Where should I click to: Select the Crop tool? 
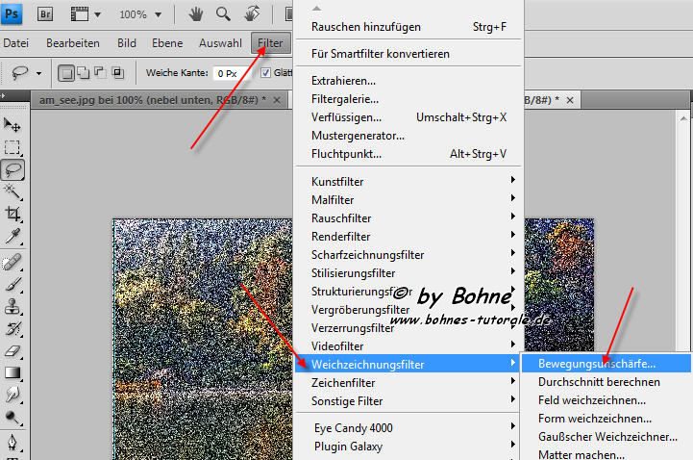(13, 214)
